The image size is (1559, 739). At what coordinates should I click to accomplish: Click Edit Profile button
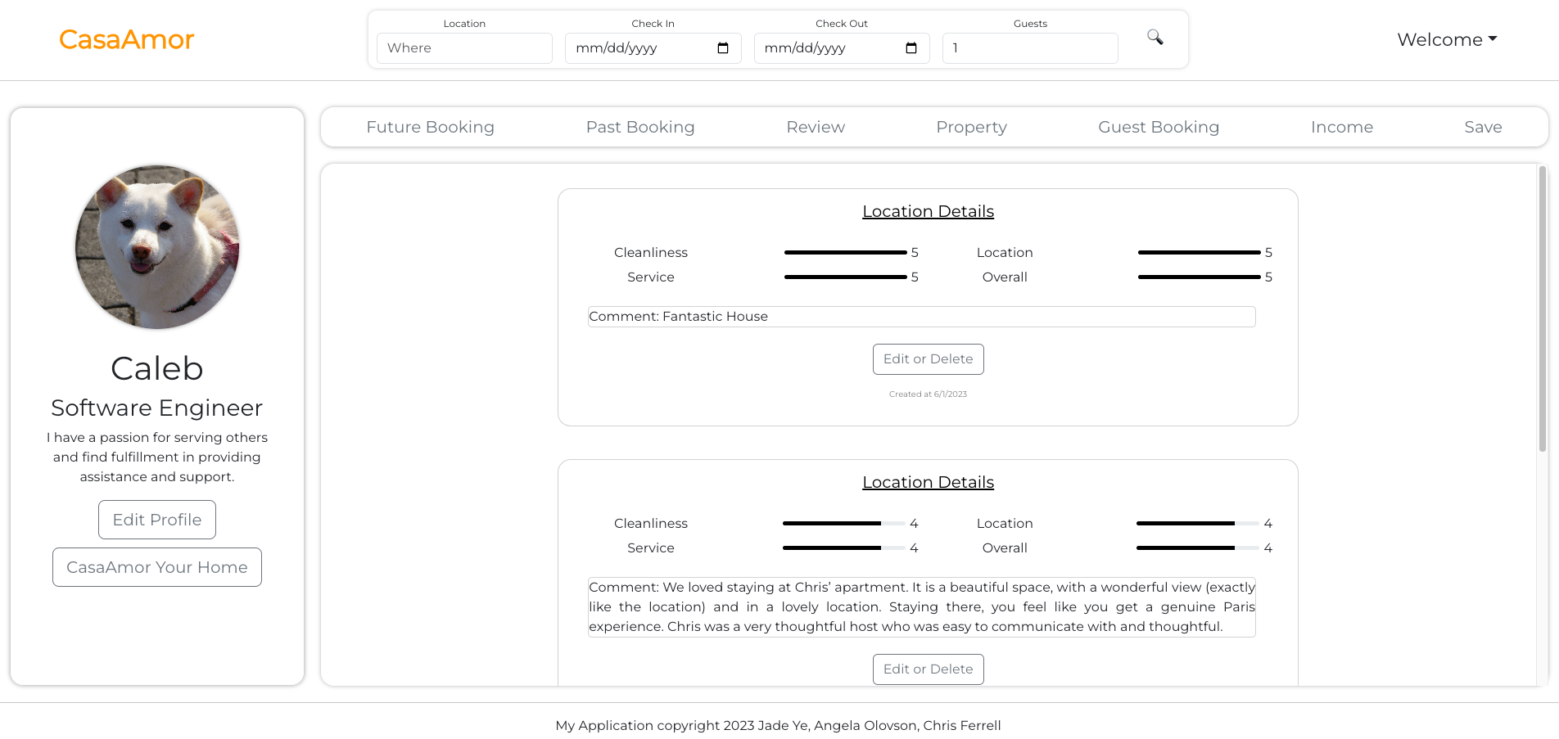pyautogui.click(x=156, y=520)
